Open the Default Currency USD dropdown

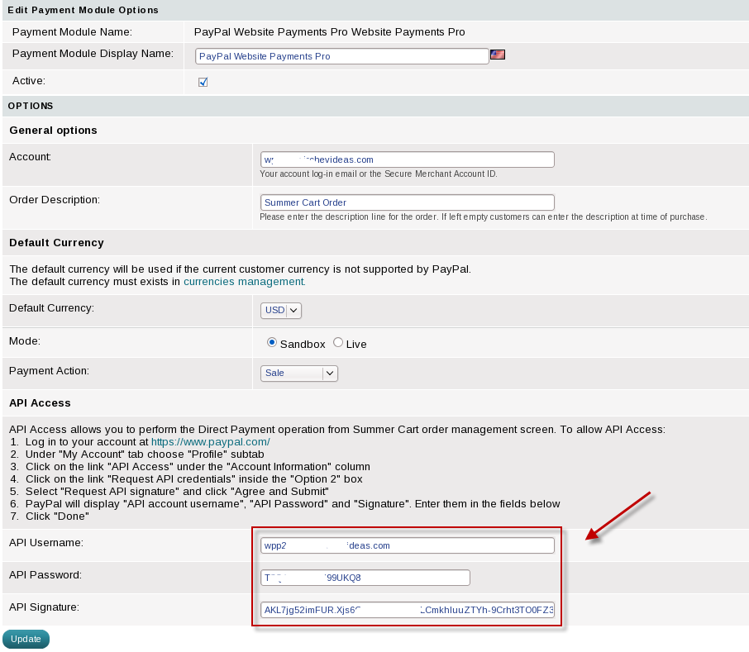pyautogui.click(x=281, y=310)
